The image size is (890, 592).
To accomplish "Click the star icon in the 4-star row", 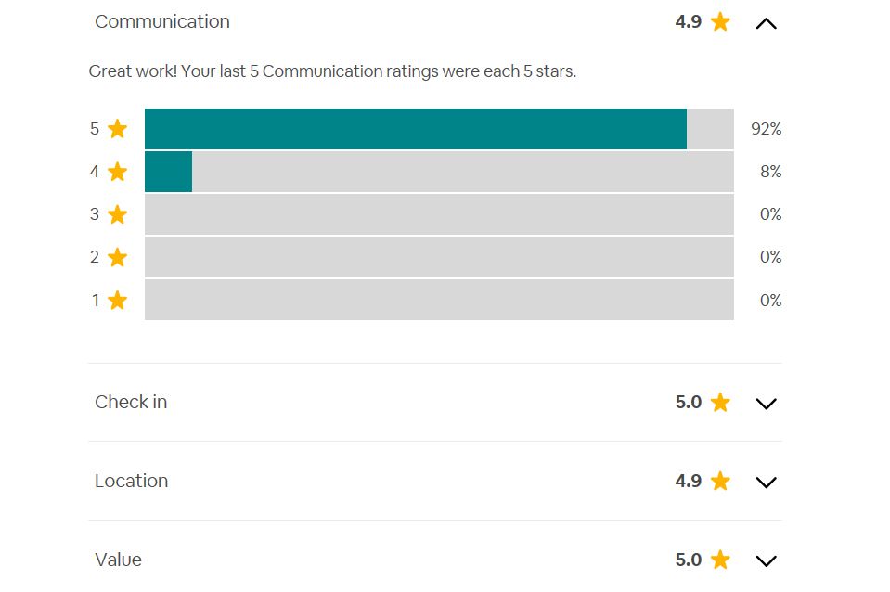I will click(117, 172).
